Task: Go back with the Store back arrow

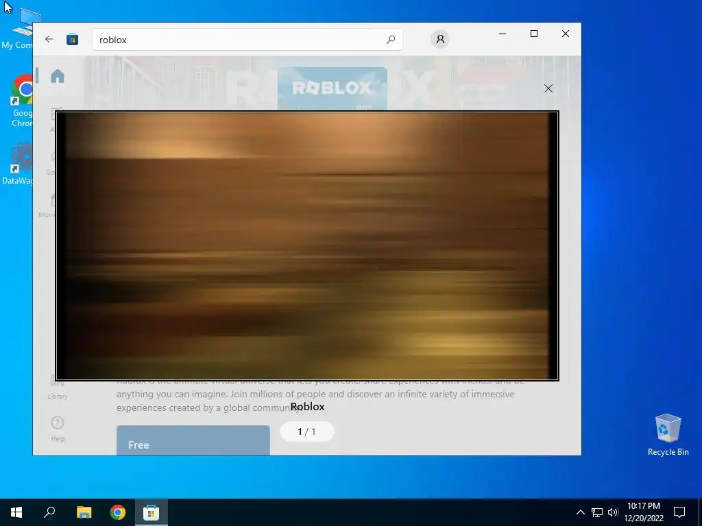Action: pos(49,39)
